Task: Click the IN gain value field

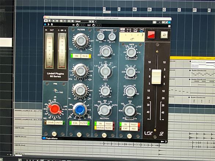Action: [82, 25]
